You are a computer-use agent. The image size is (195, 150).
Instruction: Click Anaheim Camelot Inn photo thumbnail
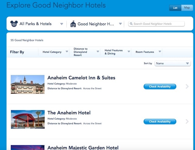tap(28, 84)
